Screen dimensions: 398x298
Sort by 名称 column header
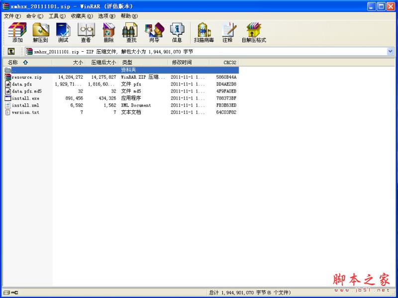(x=27, y=63)
